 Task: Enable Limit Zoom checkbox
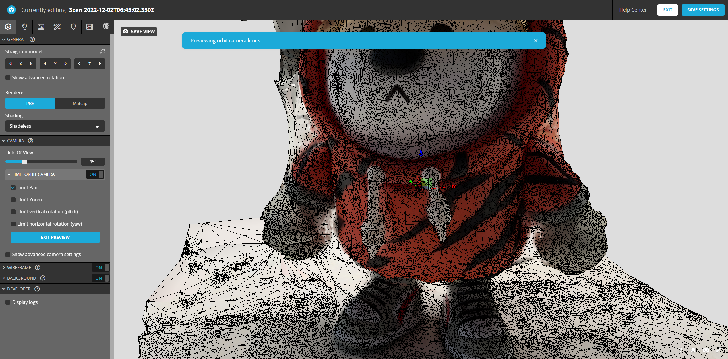pos(13,200)
